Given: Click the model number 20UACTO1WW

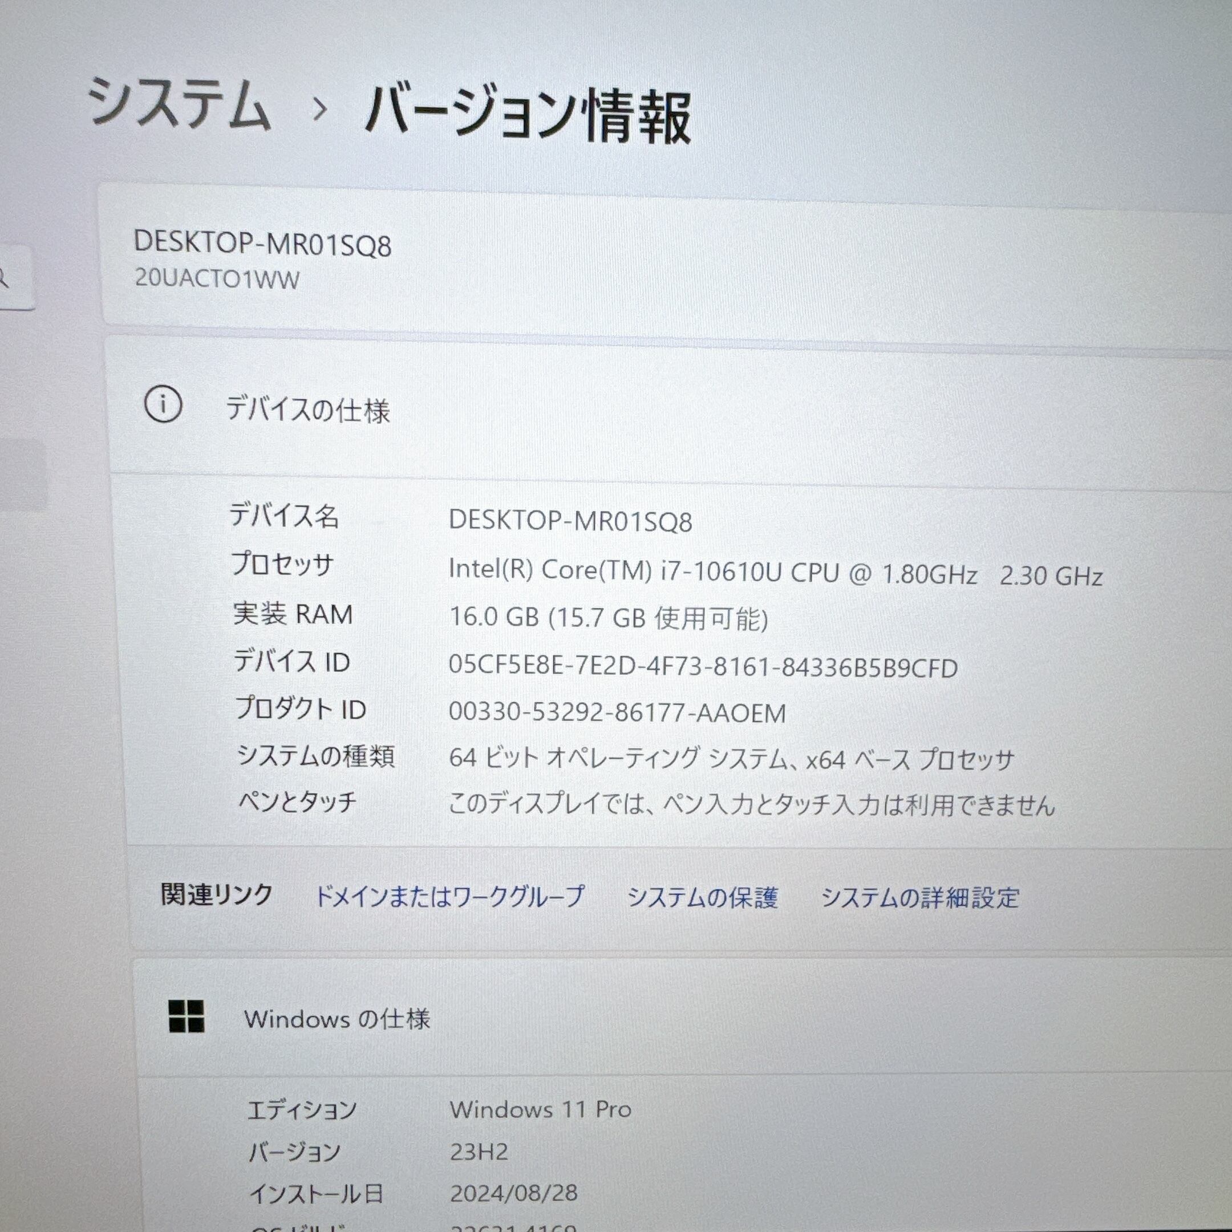Looking at the screenshot, I should 217,279.
